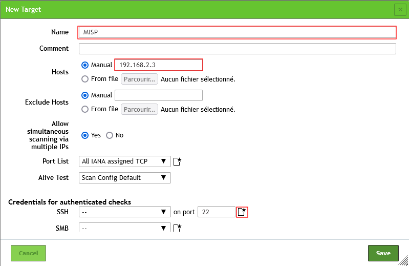Create new SMB credential via icon
This screenshot has width=409, height=266.
tap(178, 228)
